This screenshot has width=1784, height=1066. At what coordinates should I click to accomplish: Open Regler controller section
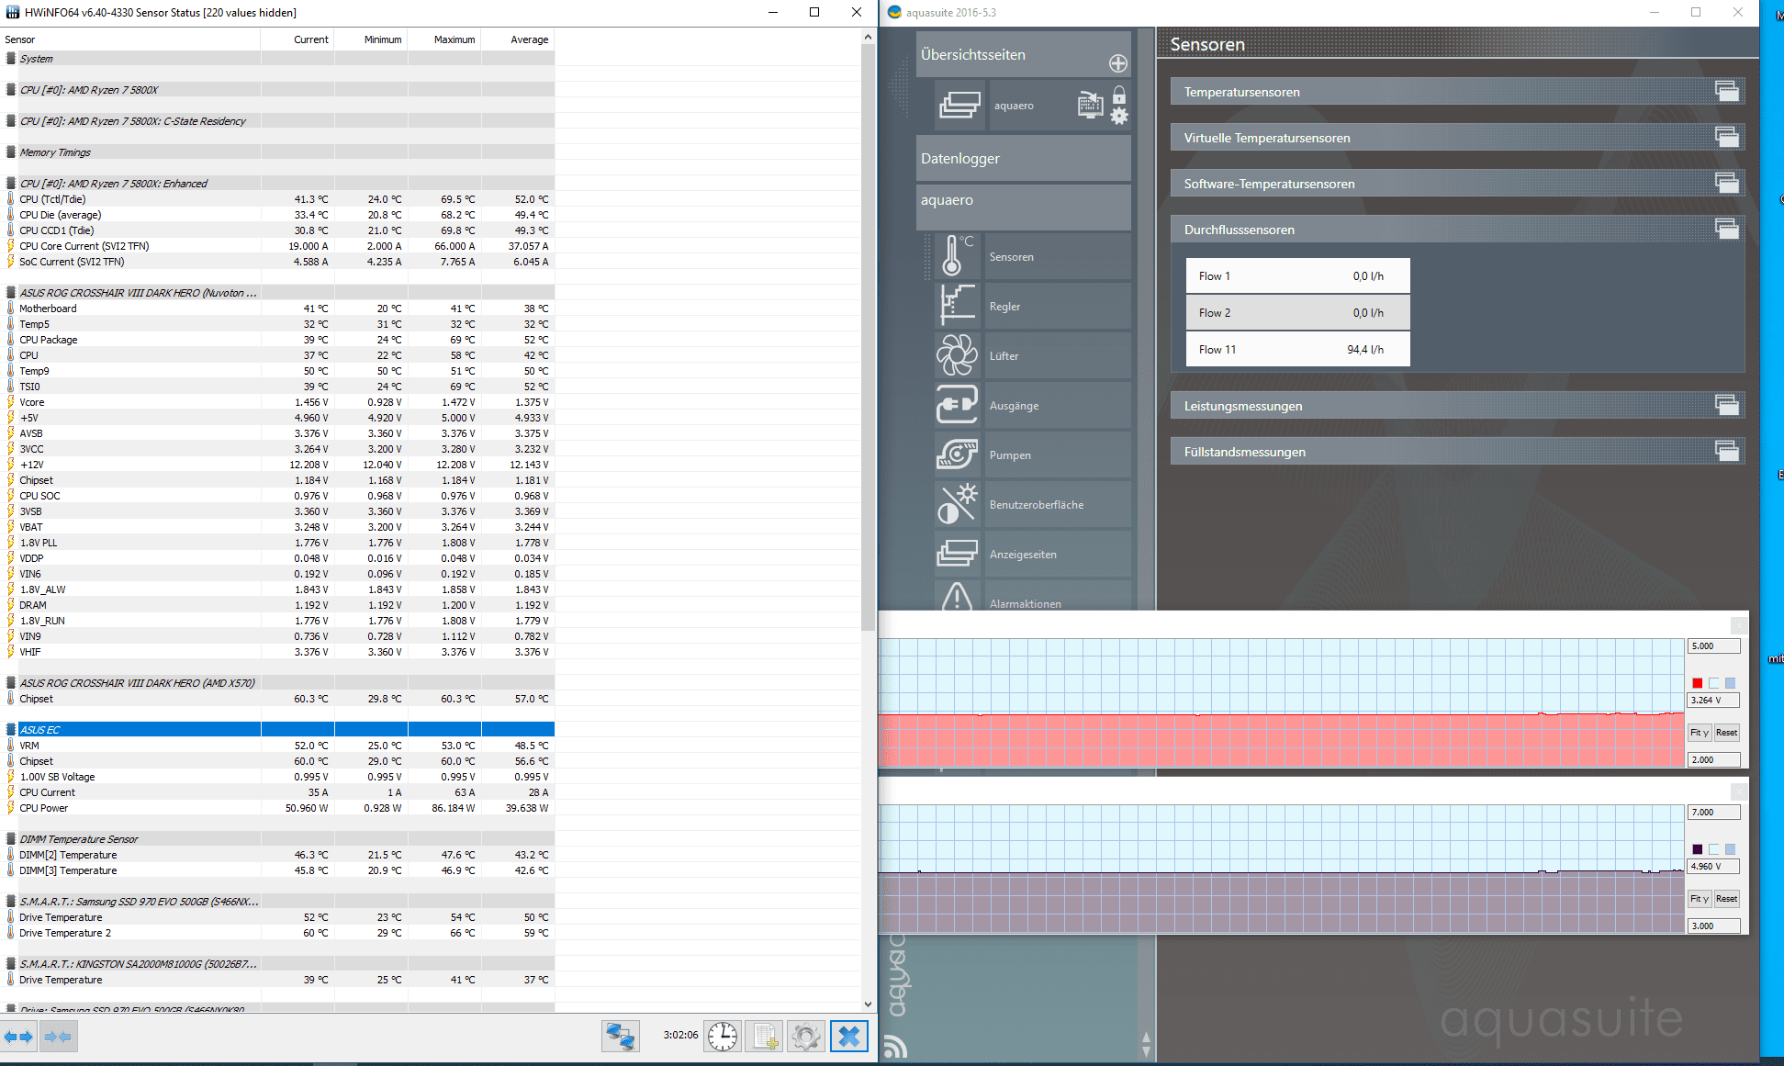(x=1033, y=306)
